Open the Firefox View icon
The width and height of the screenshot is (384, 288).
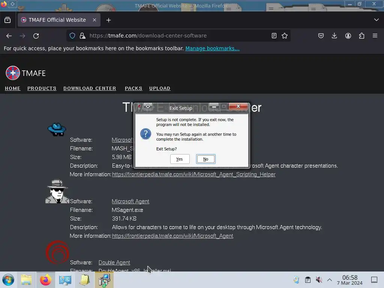pyautogui.click(x=7, y=20)
